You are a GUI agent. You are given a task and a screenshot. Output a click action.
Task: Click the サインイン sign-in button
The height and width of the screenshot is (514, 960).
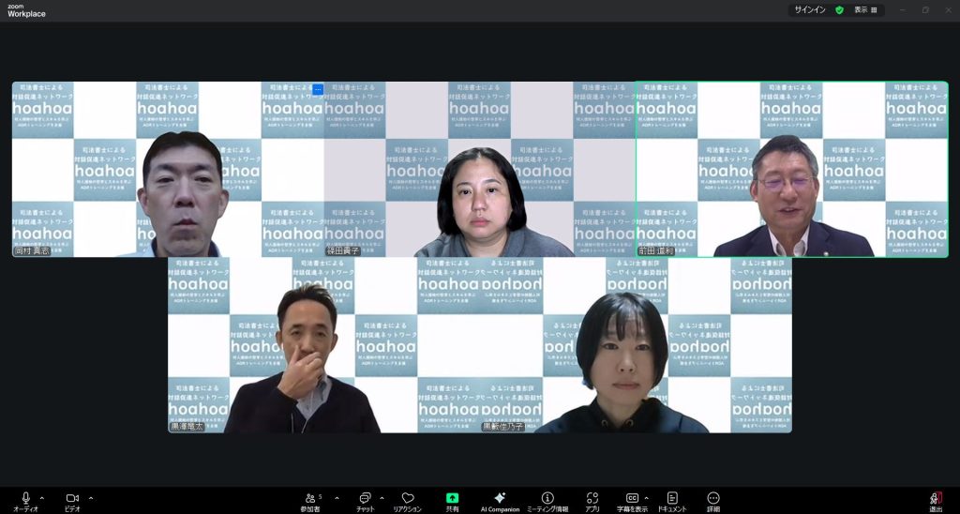coord(809,10)
